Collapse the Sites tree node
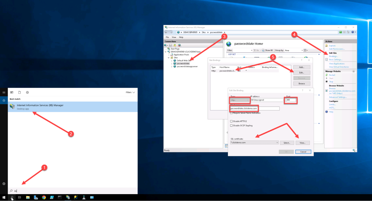Viewport: 372px width, 201px height. click(169, 58)
